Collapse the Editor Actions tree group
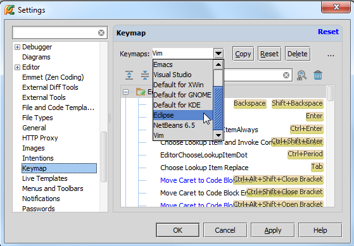The height and width of the screenshot is (246, 354). click(x=125, y=92)
